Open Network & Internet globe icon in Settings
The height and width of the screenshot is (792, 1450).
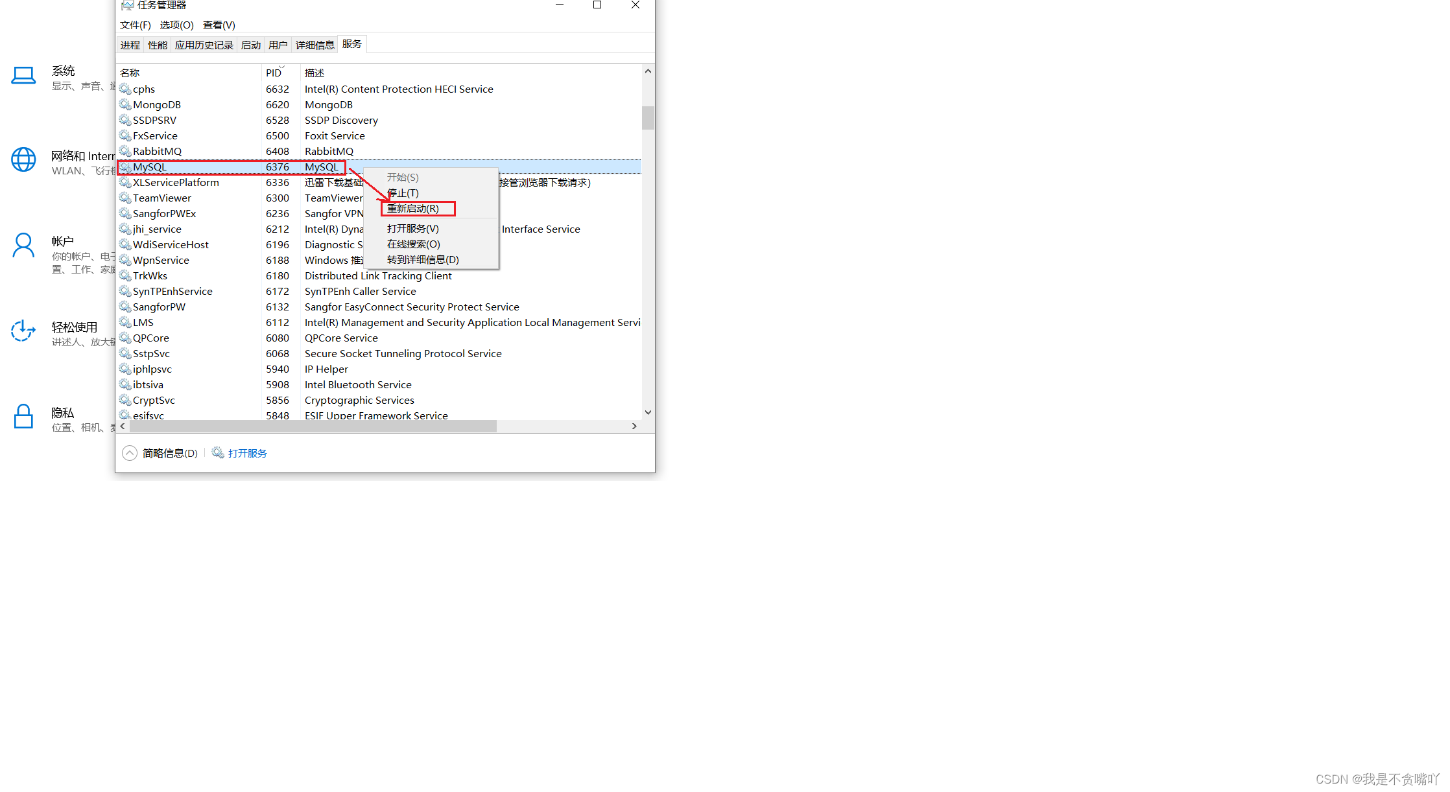pyautogui.click(x=23, y=159)
